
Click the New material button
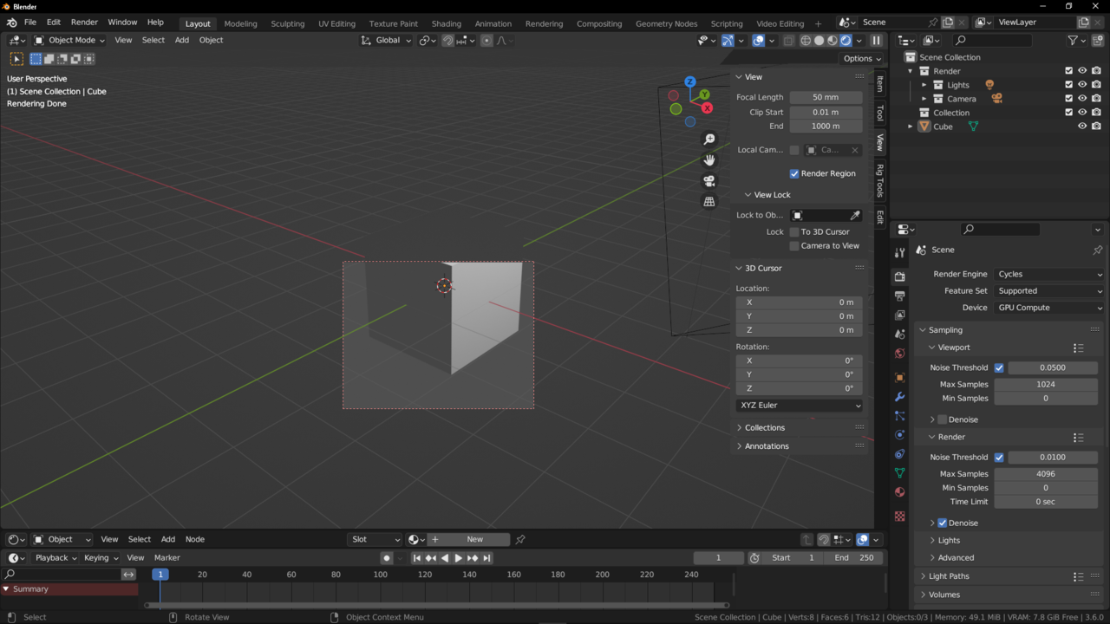pyautogui.click(x=474, y=539)
